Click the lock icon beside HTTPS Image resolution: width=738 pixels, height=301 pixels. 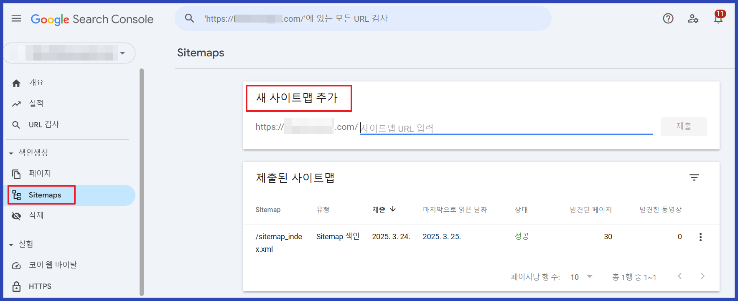(16, 286)
